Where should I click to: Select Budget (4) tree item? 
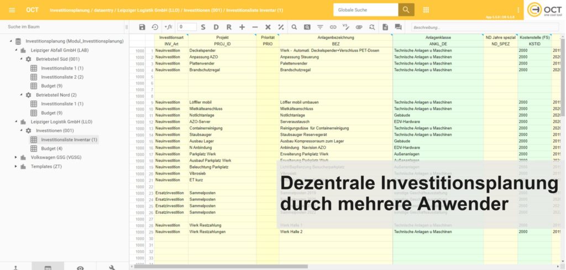coord(51,149)
